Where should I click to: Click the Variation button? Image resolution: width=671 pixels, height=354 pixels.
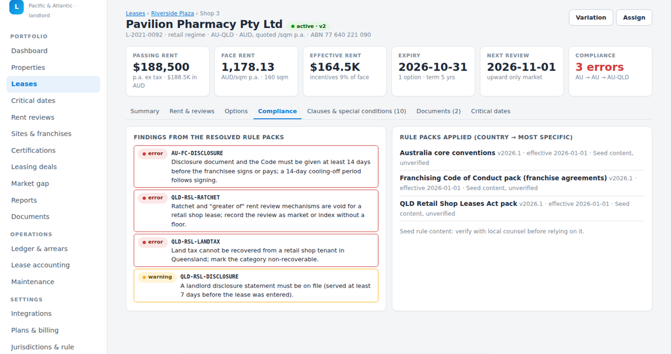pos(591,17)
